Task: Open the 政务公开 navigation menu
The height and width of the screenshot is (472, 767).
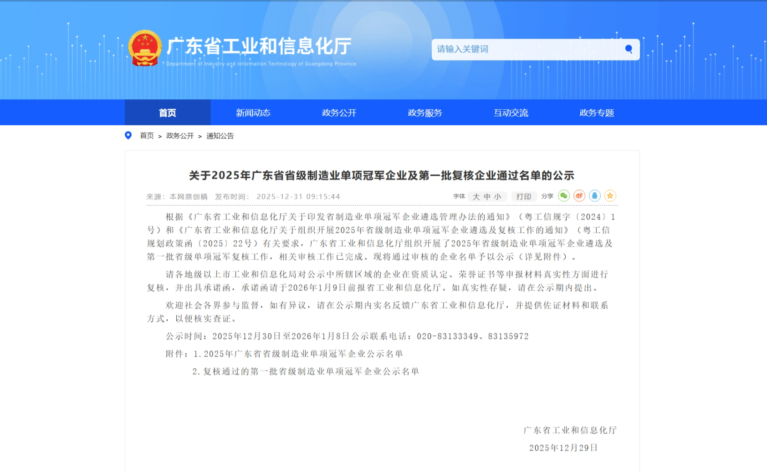Action: 339,113
